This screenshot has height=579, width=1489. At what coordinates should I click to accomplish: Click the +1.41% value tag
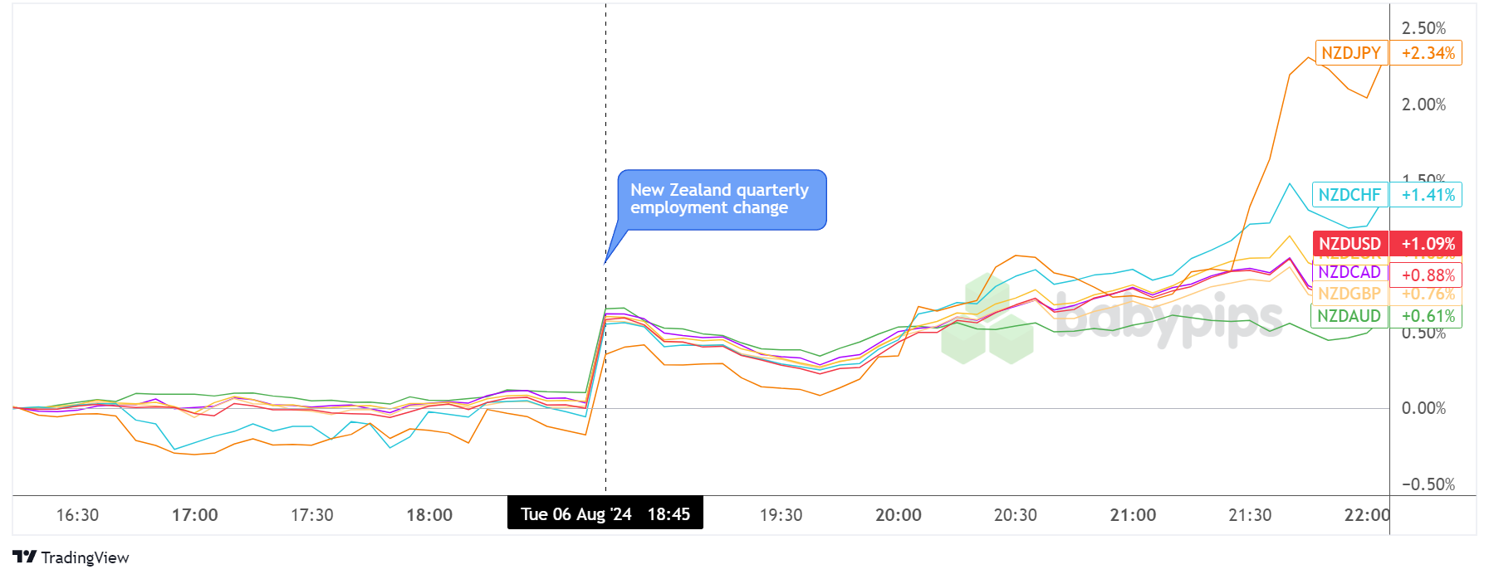pos(1428,195)
